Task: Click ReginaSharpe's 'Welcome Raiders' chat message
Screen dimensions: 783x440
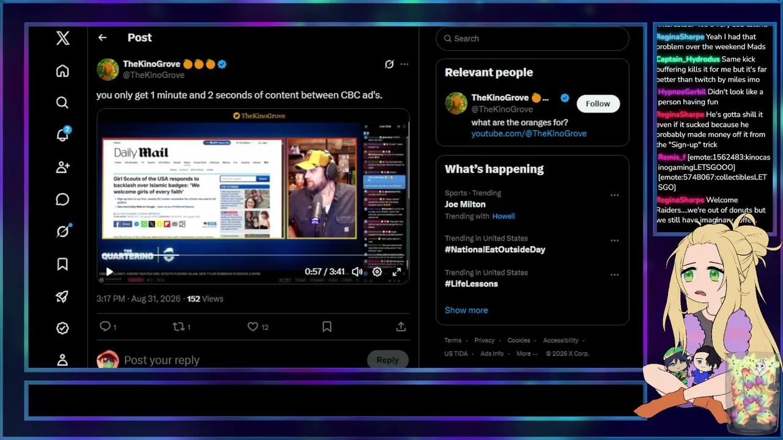Action: click(x=711, y=210)
